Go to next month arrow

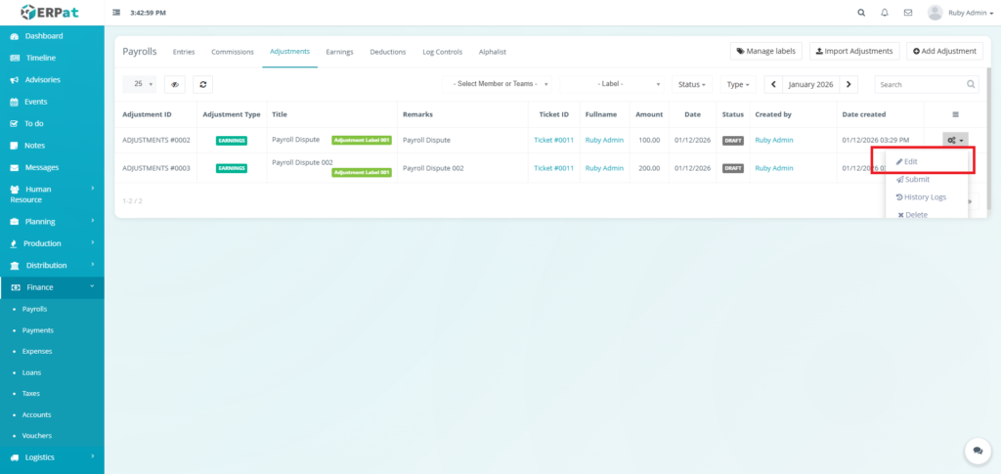pos(849,84)
